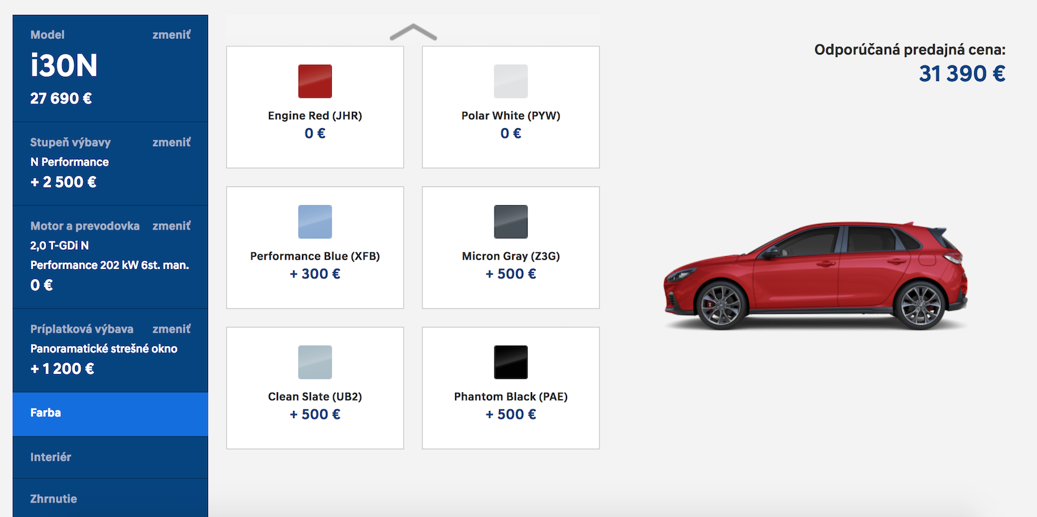
Task: Click the Polar White (PYW) label
Action: [511, 116]
